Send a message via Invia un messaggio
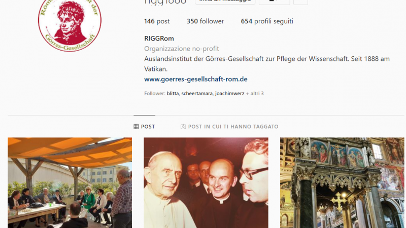The width and height of the screenshot is (406, 228). pos(225,2)
